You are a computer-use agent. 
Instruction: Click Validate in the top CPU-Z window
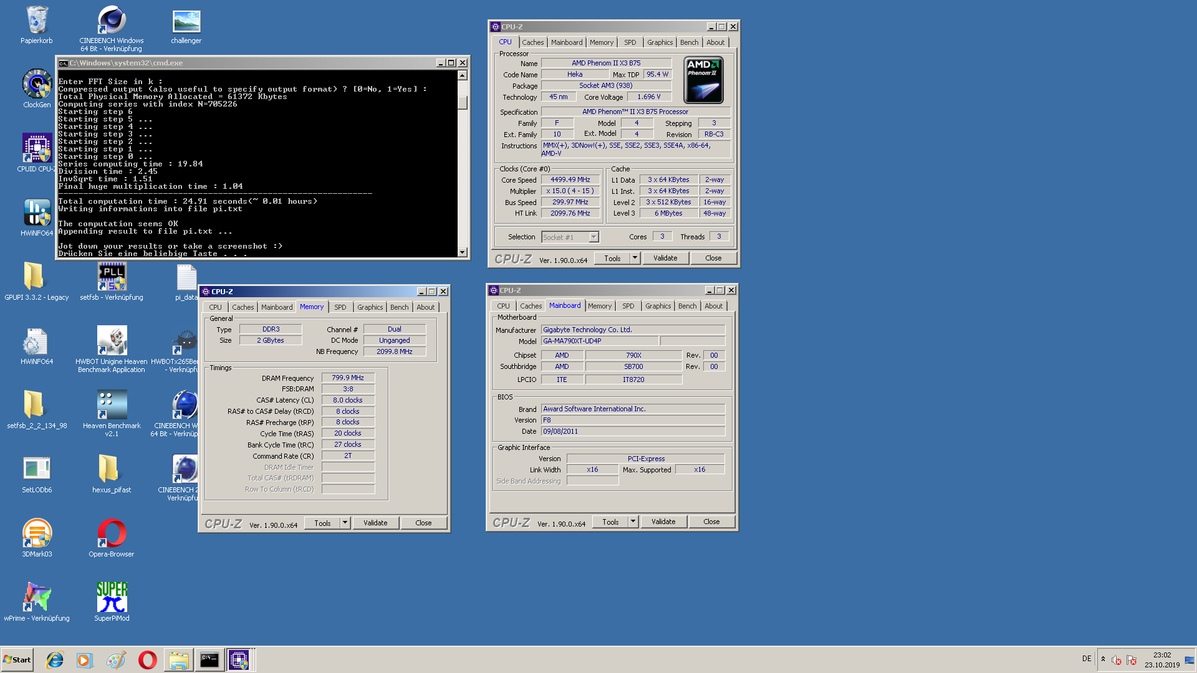coord(665,258)
